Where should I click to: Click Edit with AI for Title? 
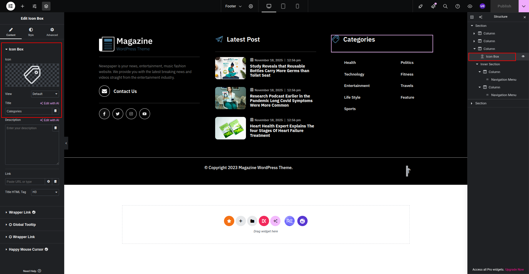point(50,103)
